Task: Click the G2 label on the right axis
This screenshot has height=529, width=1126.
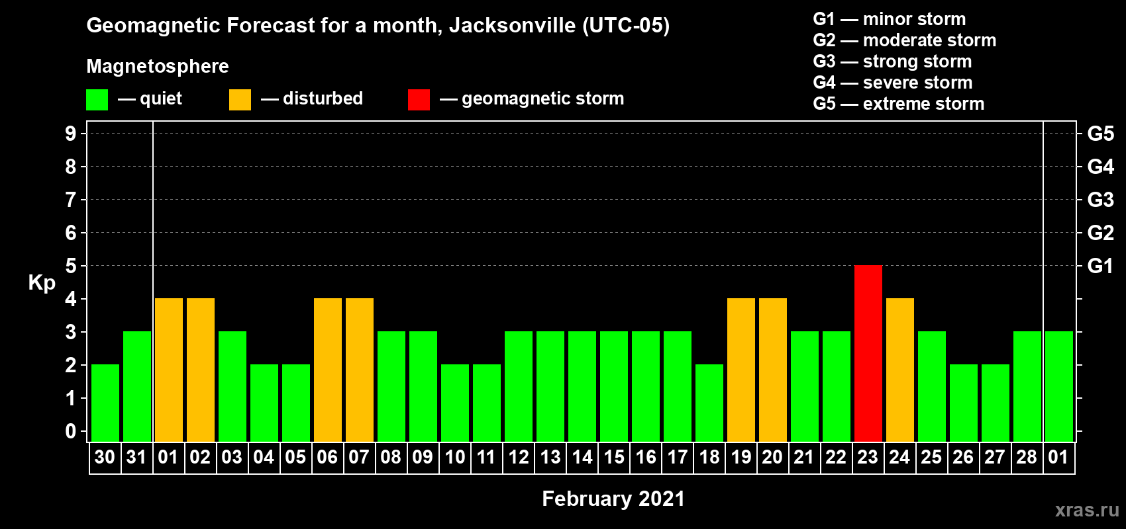Action: click(x=1101, y=233)
